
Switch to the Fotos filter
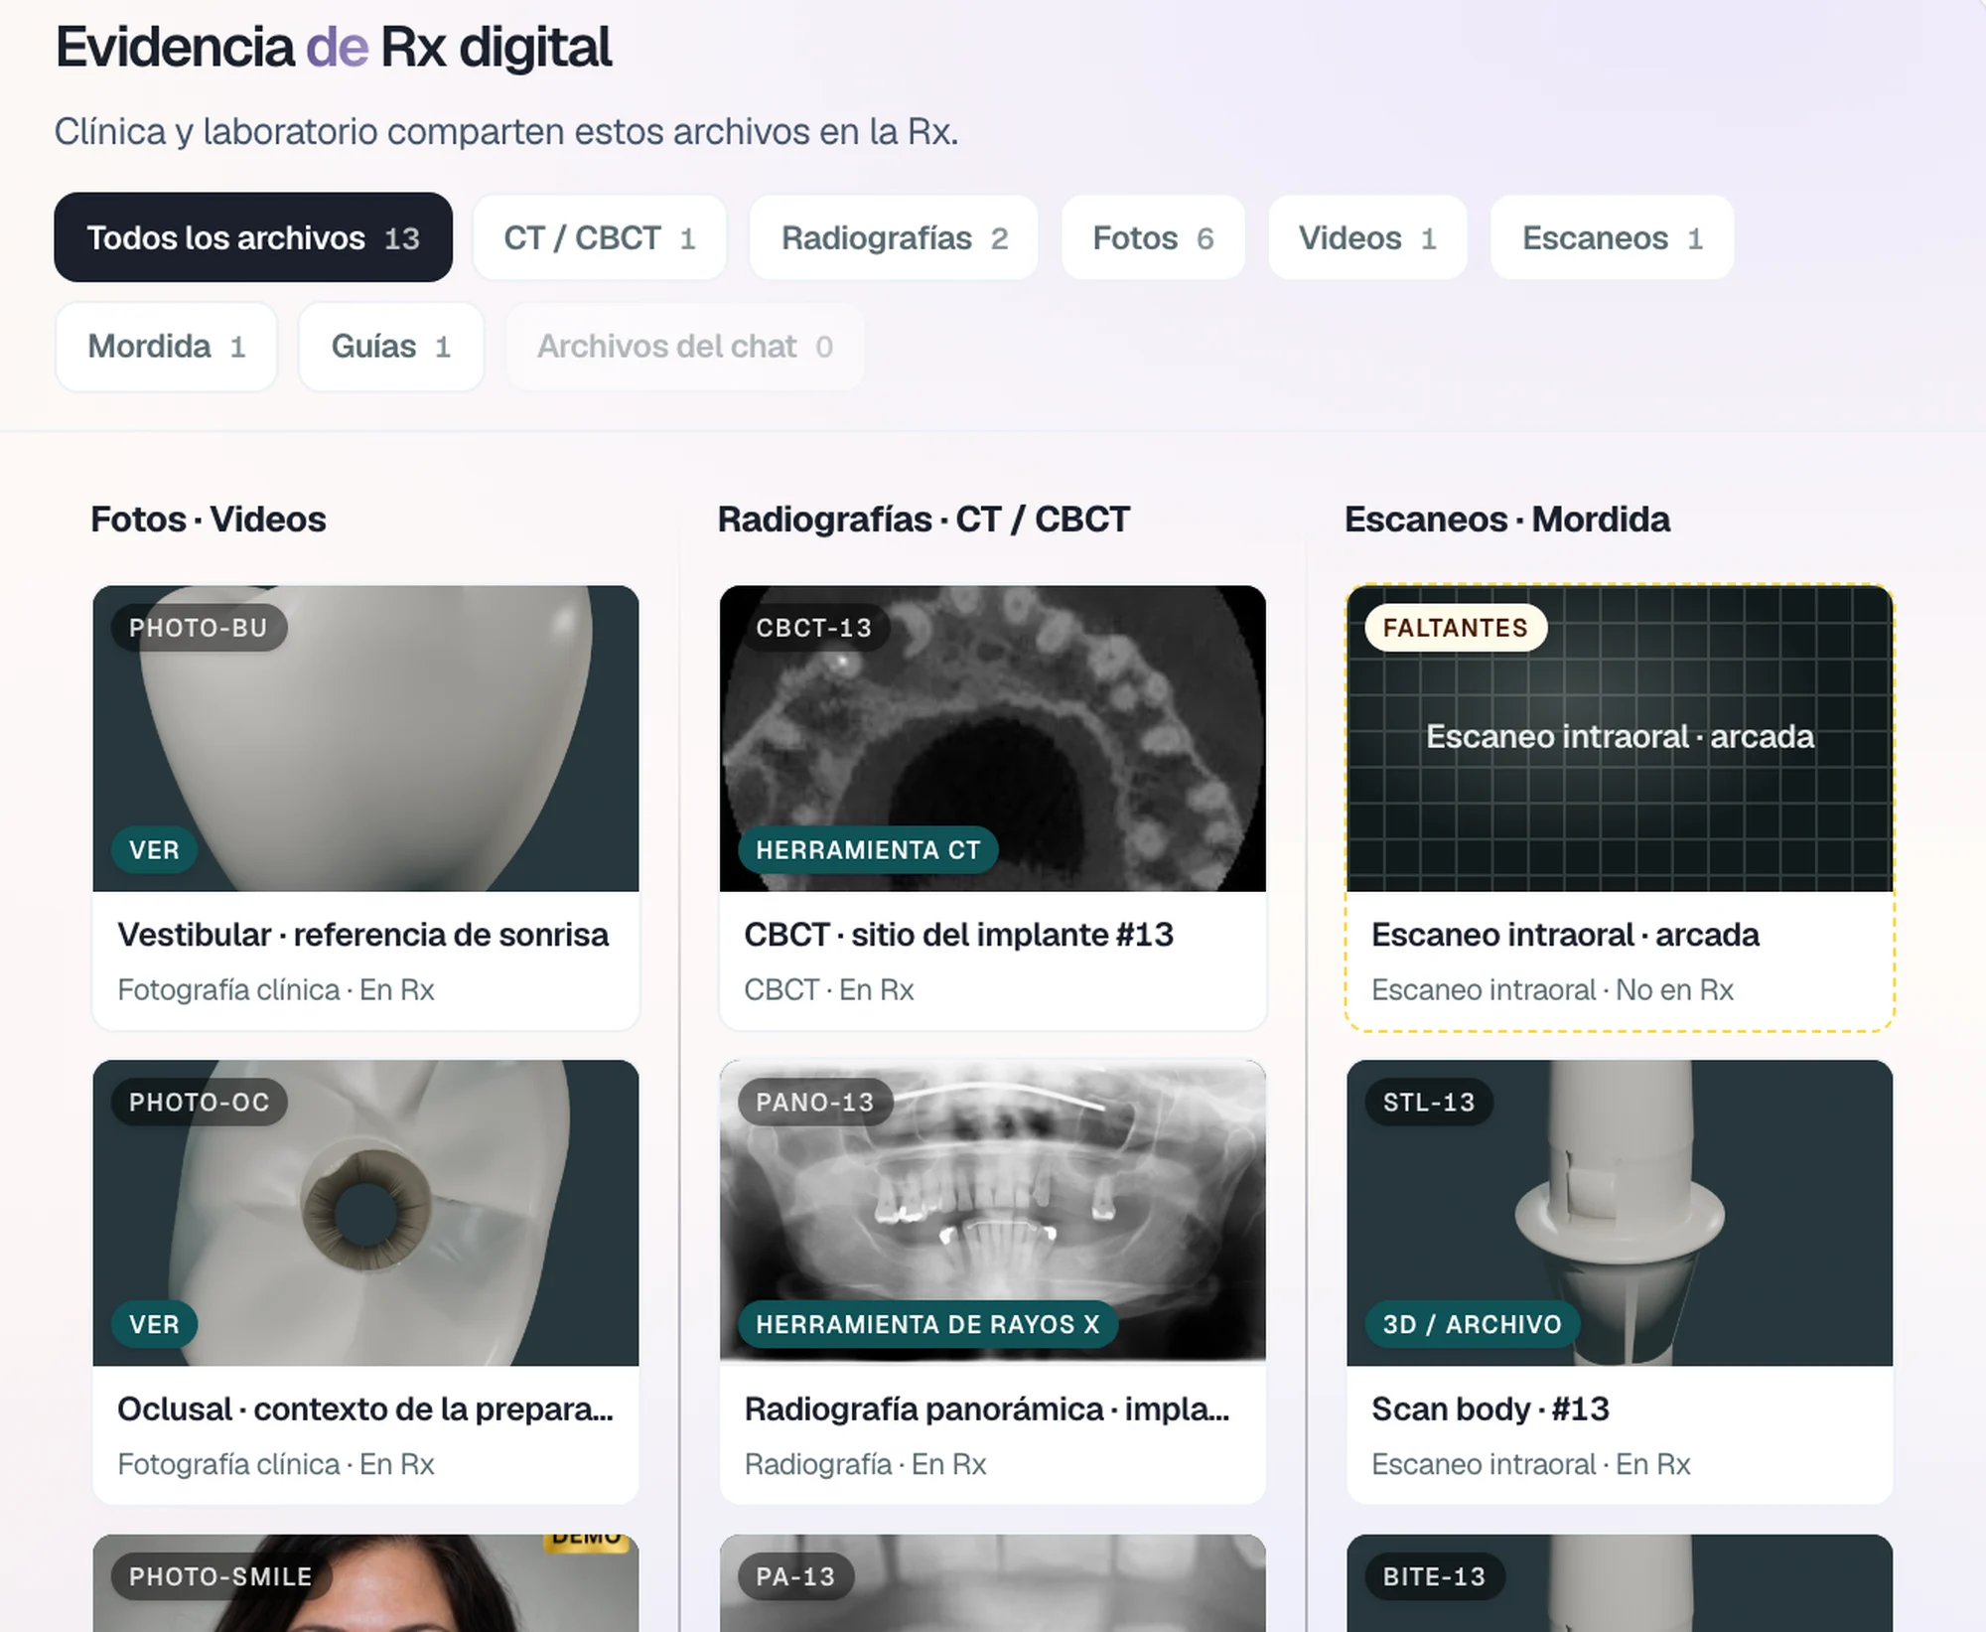point(1153,237)
